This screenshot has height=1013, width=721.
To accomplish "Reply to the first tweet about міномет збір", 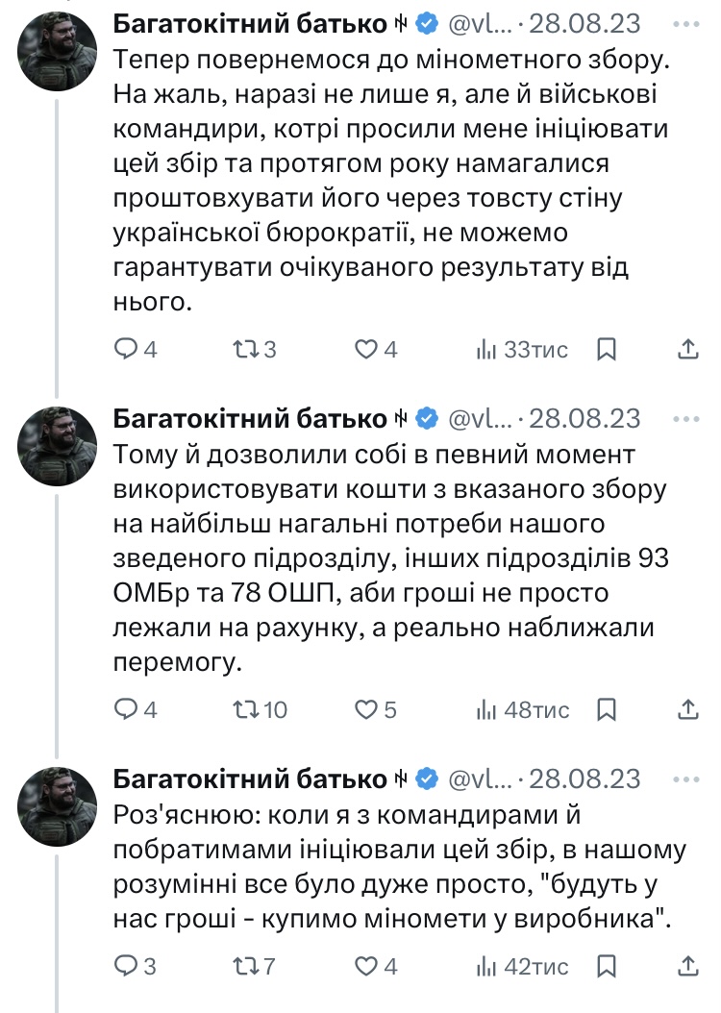I will coord(128,350).
